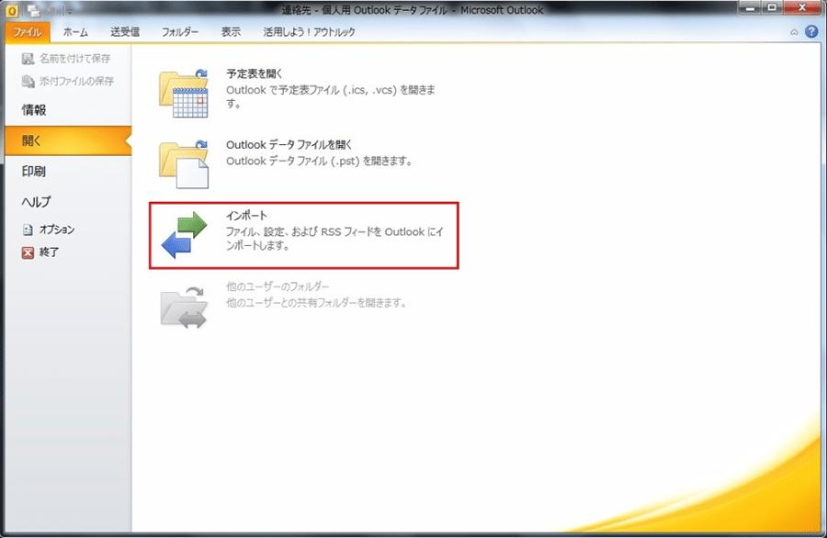Image resolution: width=827 pixels, height=538 pixels.
Task: Click the text Outlook データ ファイル (.pst) を開きます
Action: [319, 161]
